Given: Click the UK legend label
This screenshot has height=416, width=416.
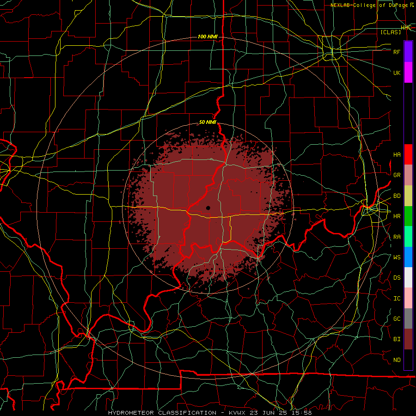Looking at the screenshot, I should (x=397, y=73).
